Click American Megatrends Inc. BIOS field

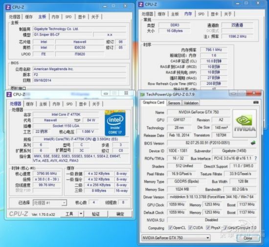pos(79,69)
